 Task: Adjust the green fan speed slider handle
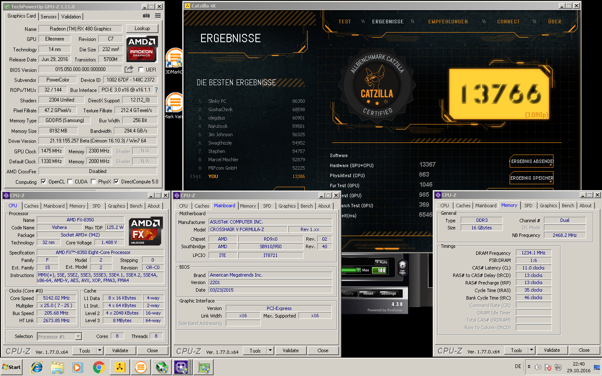coord(358,270)
